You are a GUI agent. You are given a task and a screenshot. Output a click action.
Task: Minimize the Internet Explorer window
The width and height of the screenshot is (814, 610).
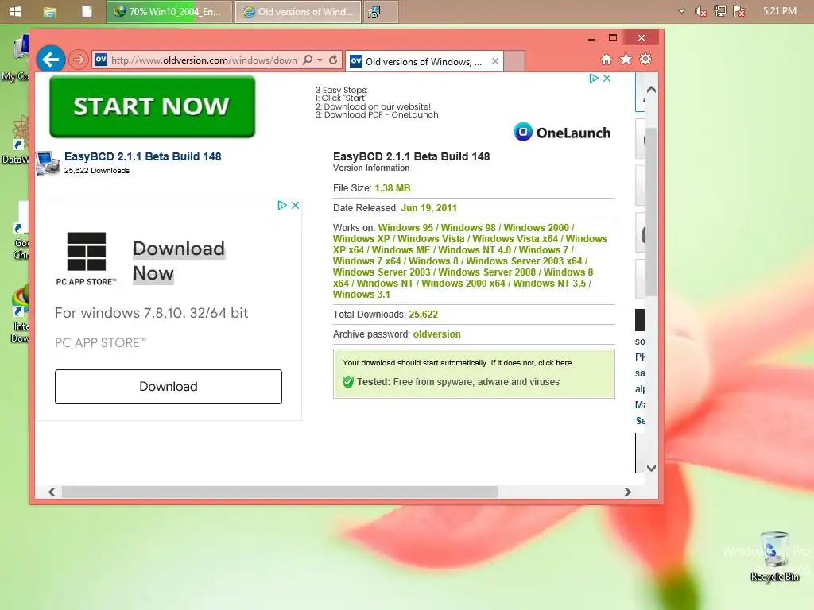(591, 38)
